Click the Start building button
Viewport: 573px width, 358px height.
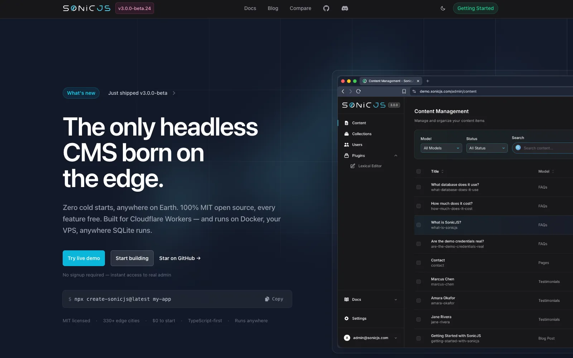(x=132, y=258)
